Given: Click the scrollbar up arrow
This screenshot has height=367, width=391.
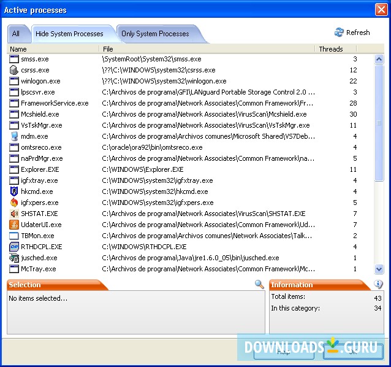Looking at the screenshot, I should tap(379, 59).
